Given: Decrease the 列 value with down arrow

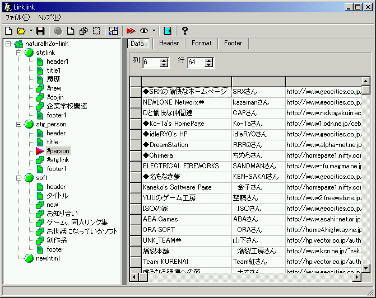Looking at the screenshot, I should click(x=164, y=65).
